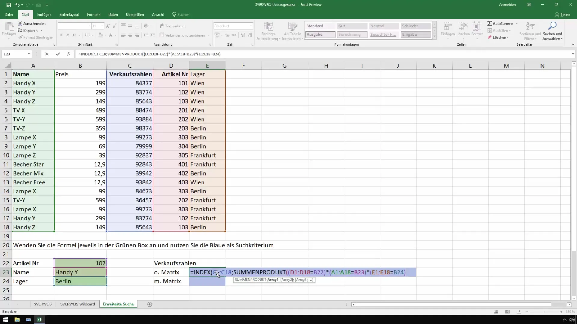Viewport: 577px width, 324px height.
Task: Switch to the Seitenlayout tab
Action: 69,14
